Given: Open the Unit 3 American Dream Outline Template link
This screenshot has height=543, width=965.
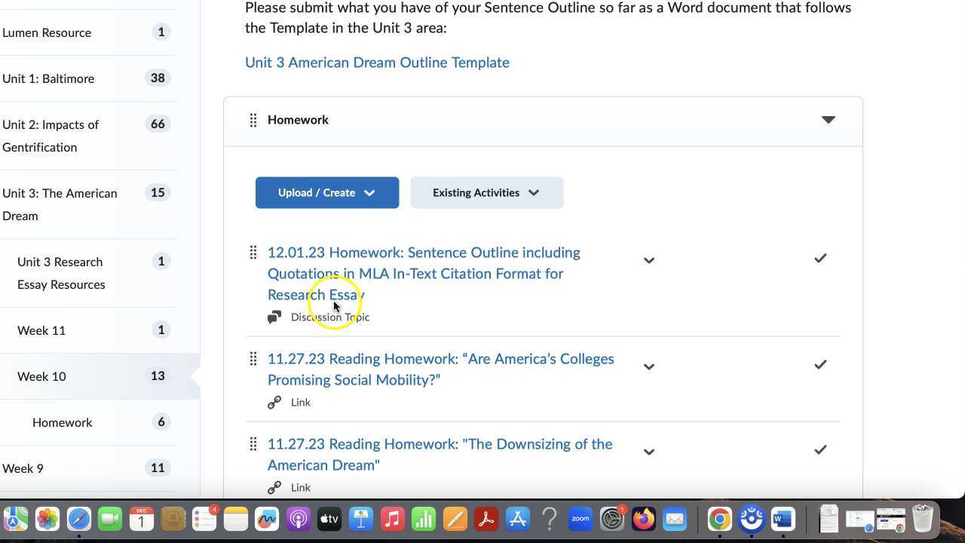Looking at the screenshot, I should click(x=377, y=63).
